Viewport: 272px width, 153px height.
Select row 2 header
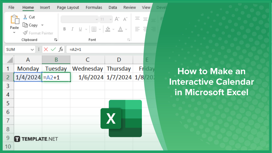pos(8,77)
